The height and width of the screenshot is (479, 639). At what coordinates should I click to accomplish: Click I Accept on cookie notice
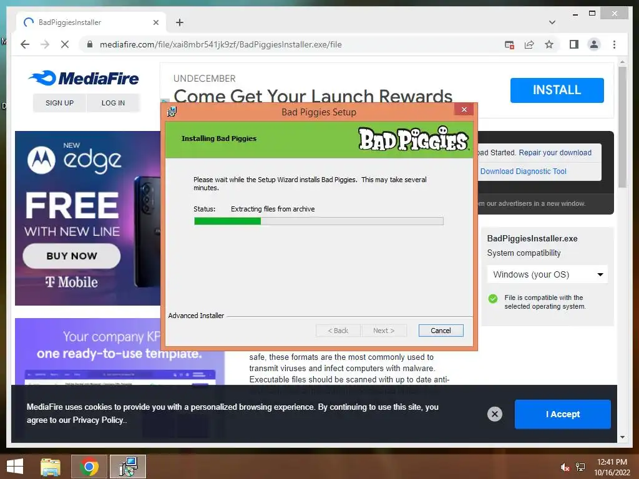[x=562, y=414]
